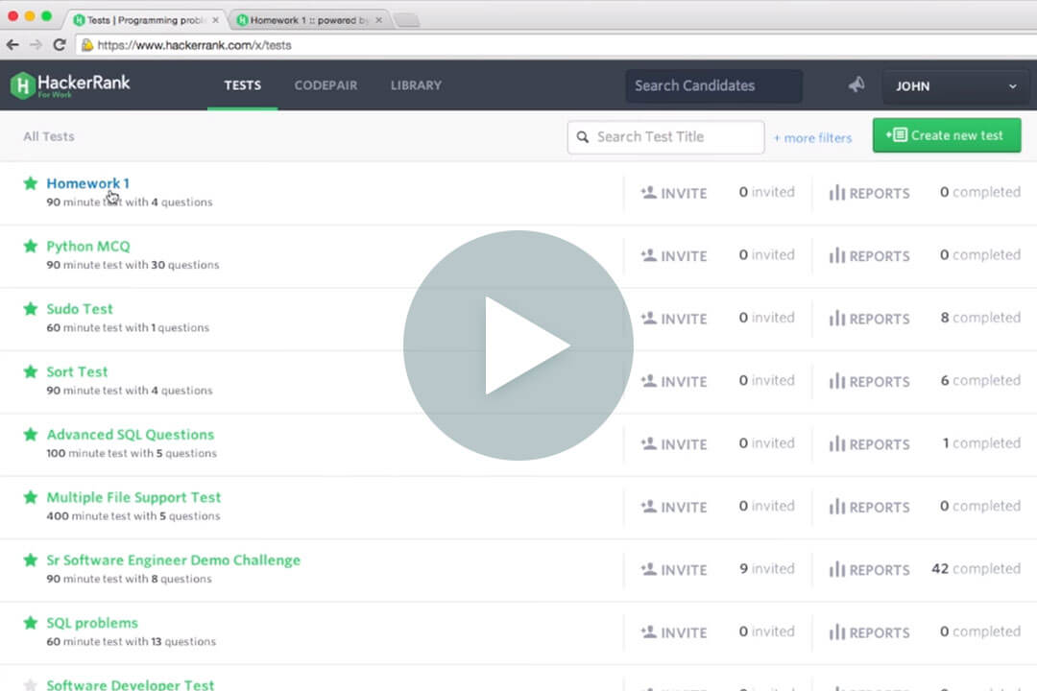Open the notifications megaphone icon
1037x691 pixels.
(856, 84)
